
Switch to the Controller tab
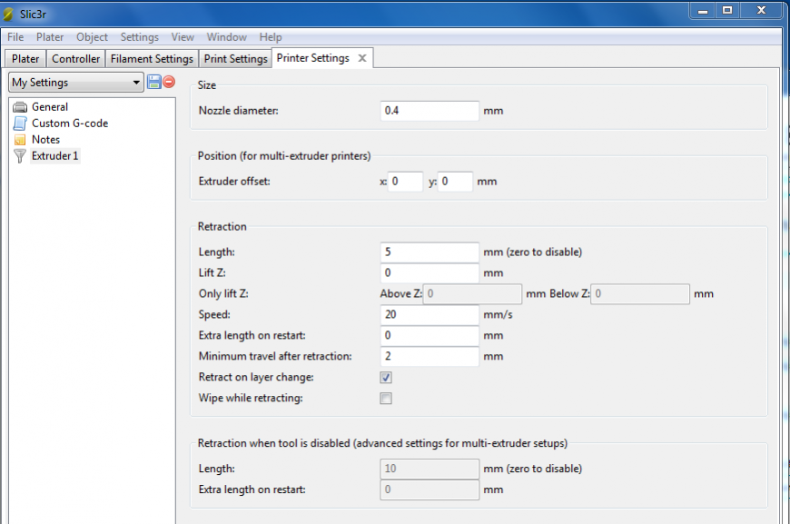pos(75,58)
